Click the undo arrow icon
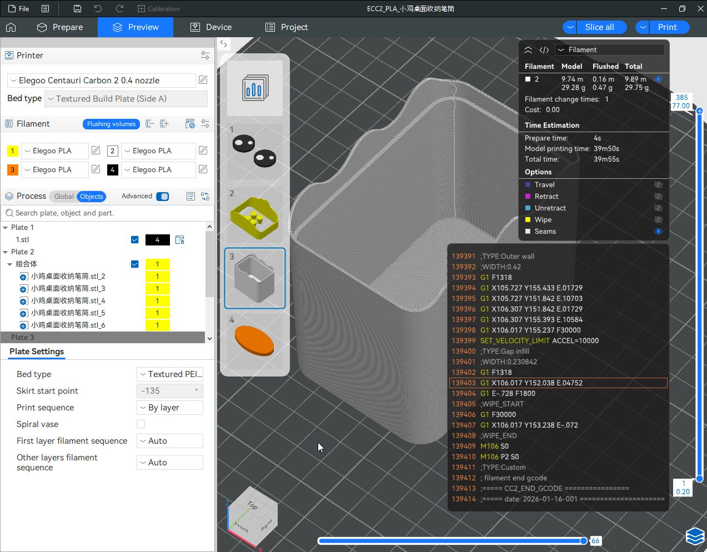This screenshot has width=707, height=552. click(98, 9)
